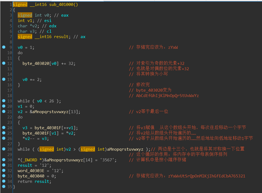Click comment starting '将v3赋值'

point(187,128)
